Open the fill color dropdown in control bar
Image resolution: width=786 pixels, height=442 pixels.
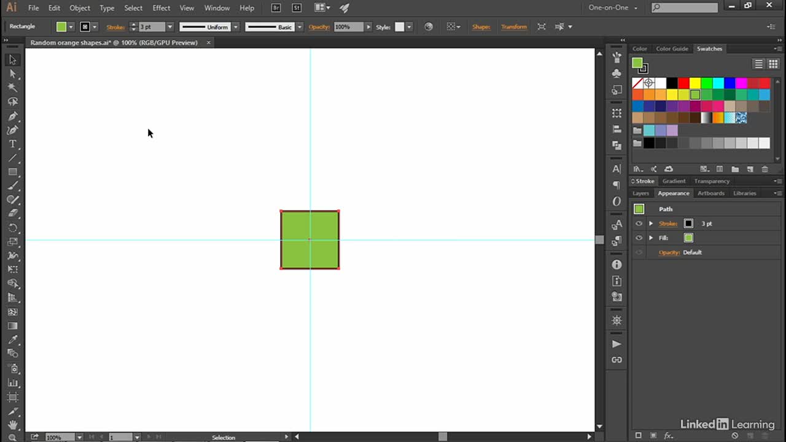tap(71, 27)
